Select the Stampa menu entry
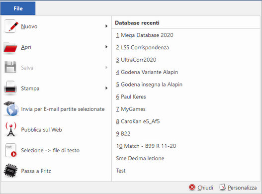 [x=56, y=89]
